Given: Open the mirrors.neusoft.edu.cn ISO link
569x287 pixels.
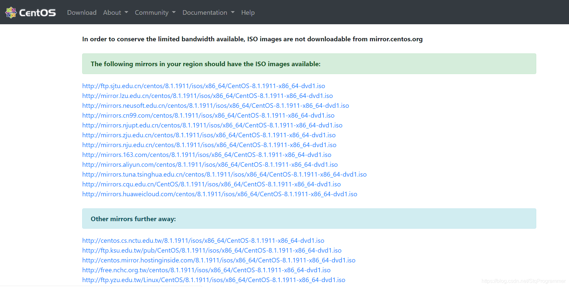Looking at the screenshot, I should click(x=215, y=105).
